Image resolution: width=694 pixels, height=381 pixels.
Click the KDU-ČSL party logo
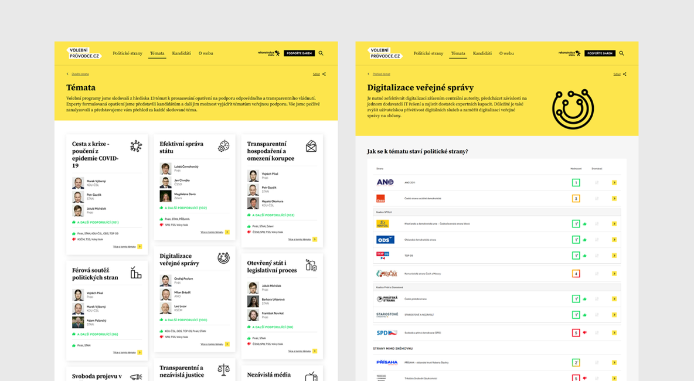[x=383, y=224]
